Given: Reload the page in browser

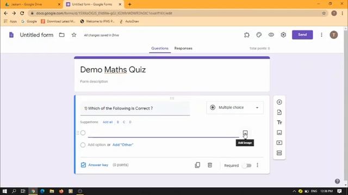Looking at the screenshot, I should point(22,13).
